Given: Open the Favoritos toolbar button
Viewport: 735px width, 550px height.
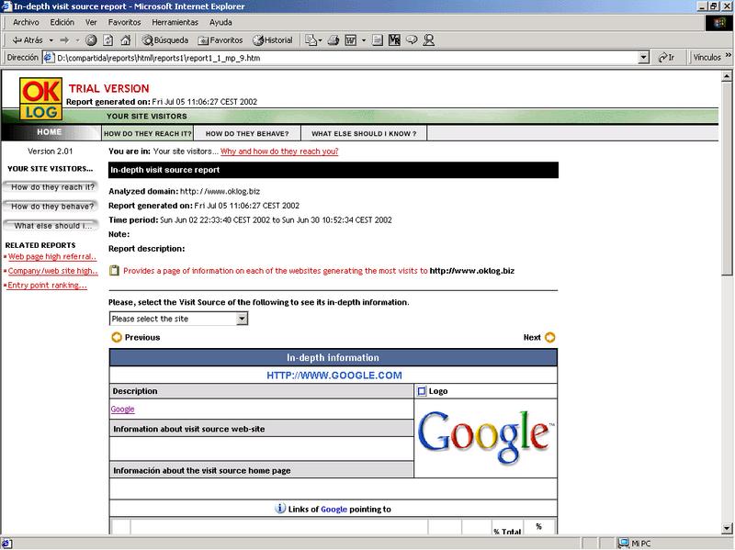Looking at the screenshot, I should [220, 40].
